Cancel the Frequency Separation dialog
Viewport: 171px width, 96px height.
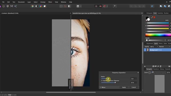point(134,87)
